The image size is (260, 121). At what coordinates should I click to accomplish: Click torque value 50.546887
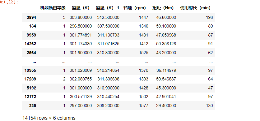click(166, 79)
